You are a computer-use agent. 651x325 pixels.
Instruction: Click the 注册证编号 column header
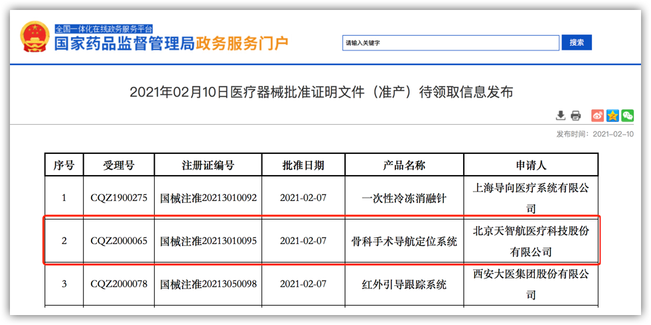(208, 165)
